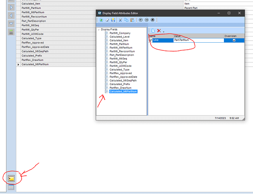Image resolution: width=253 pixels, height=194 pixels.
Task: Select PartMtl_UOMCode row in background grid
Action: click(59, 34)
